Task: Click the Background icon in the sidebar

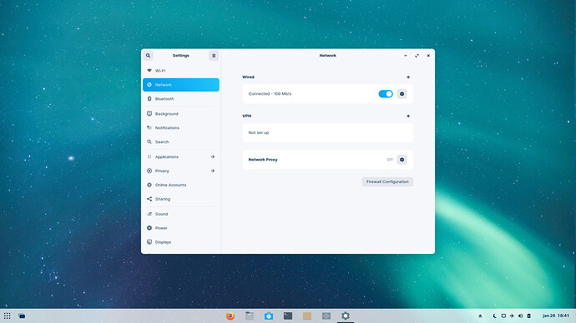Action: pos(149,113)
